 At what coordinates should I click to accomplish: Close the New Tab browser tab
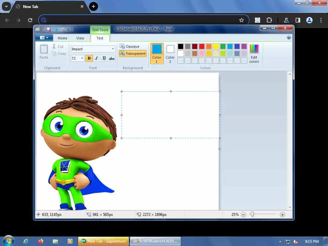coord(82,6)
